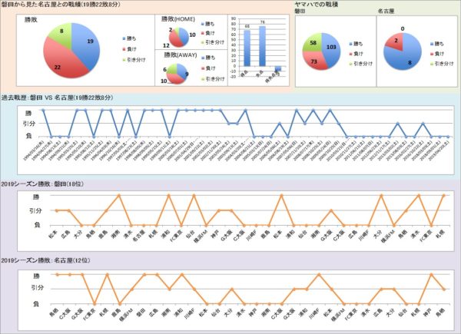461x334 pixels.
Task: Click the bar labeled 76 in bar chart
Action: point(263,46)
